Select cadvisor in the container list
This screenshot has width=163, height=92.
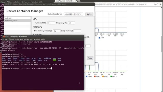click(18, 18)
